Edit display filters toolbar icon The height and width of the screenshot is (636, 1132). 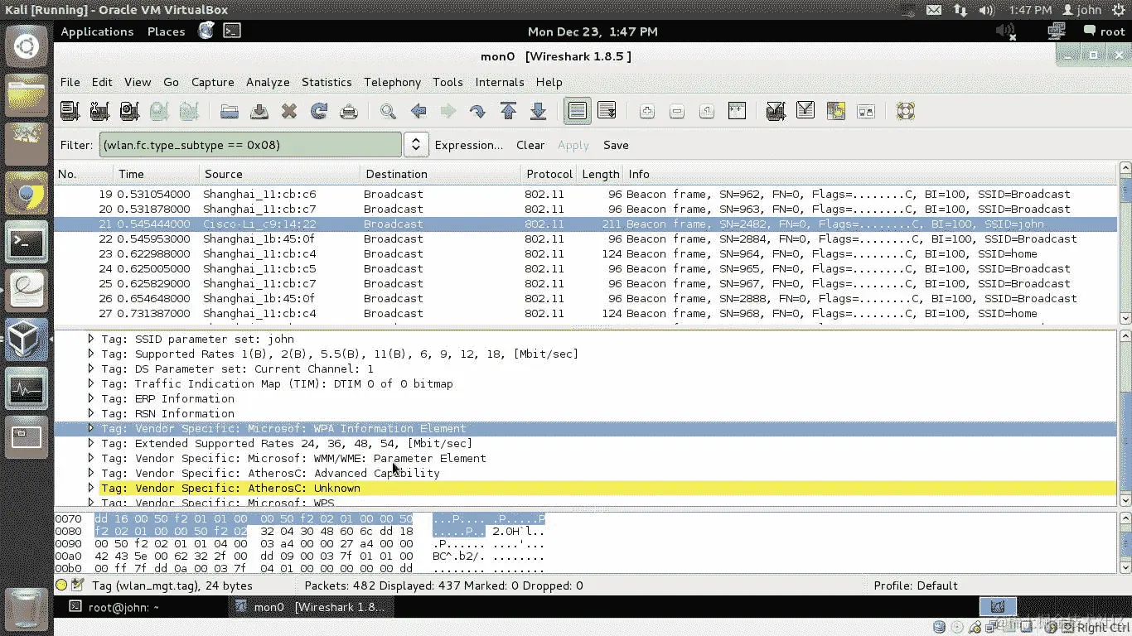(805, 111)
